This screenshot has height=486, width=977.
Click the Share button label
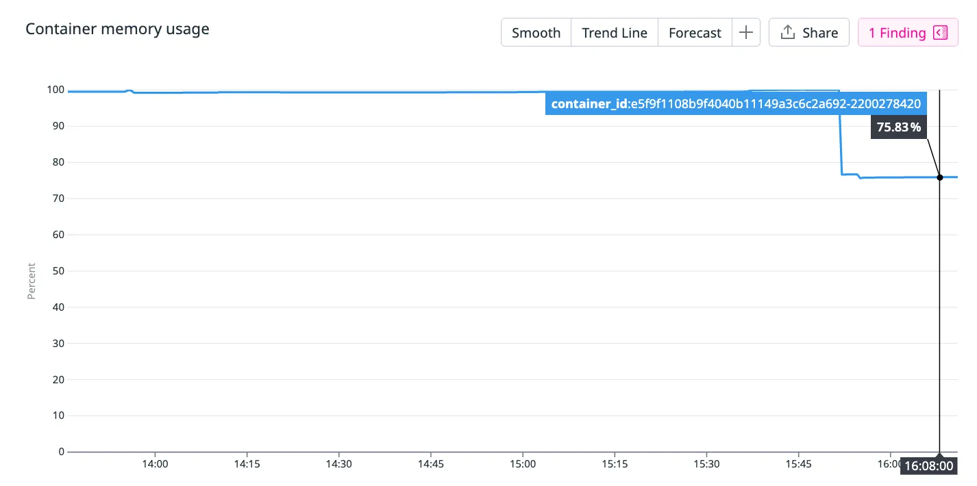click(x=820, y=32)
